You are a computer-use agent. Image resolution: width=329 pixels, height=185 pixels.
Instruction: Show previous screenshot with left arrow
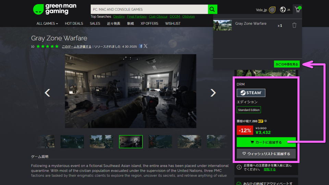[x=47, y=93]
